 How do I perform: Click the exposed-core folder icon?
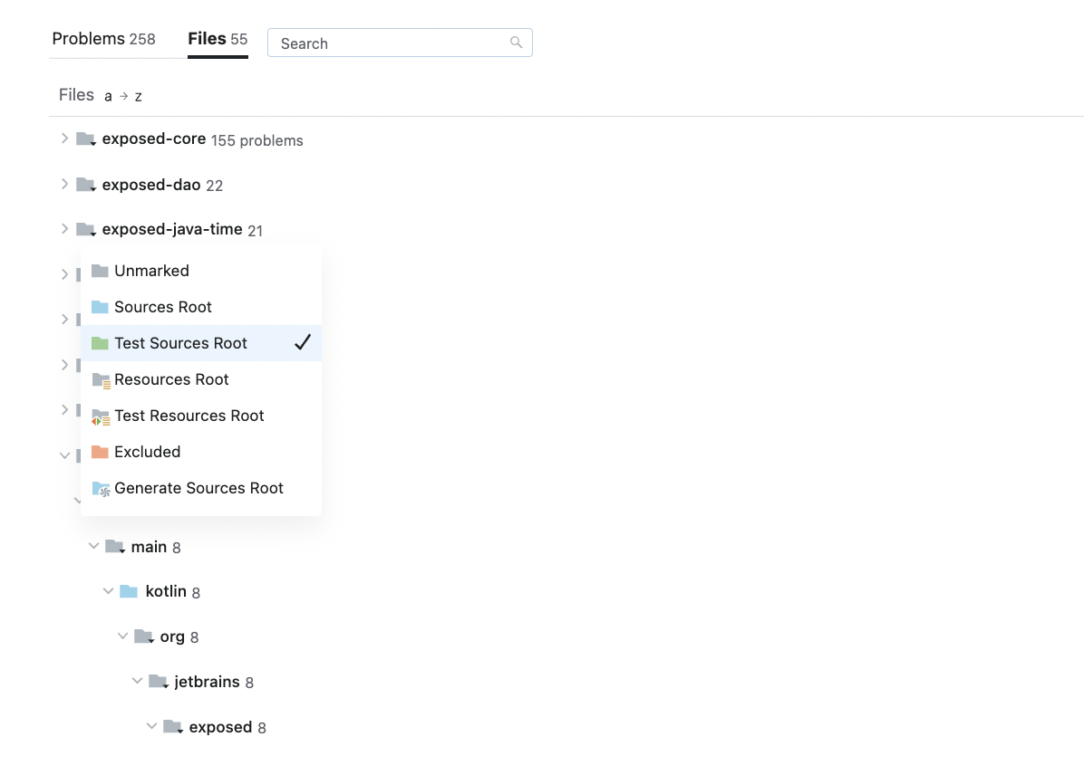(x=86, y=139)
